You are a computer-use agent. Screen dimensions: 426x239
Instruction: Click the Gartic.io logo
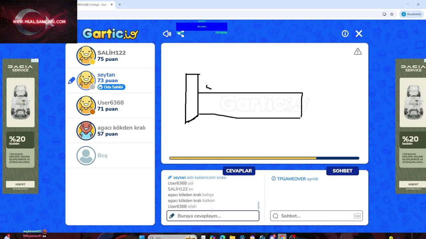110,34
